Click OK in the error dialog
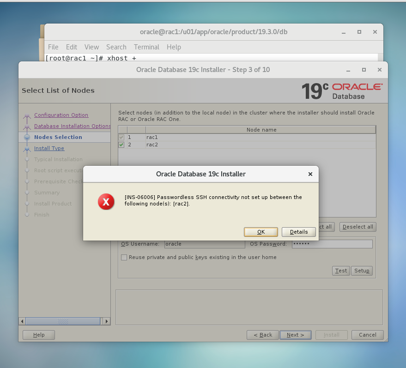 (x=261, y=232)
